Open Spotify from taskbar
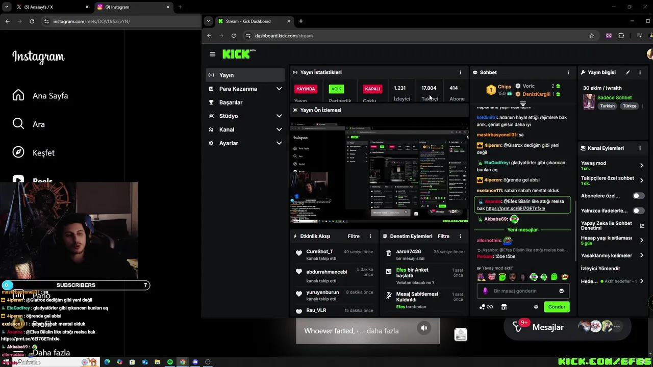653x367 pixels. (x=170, y=362)
